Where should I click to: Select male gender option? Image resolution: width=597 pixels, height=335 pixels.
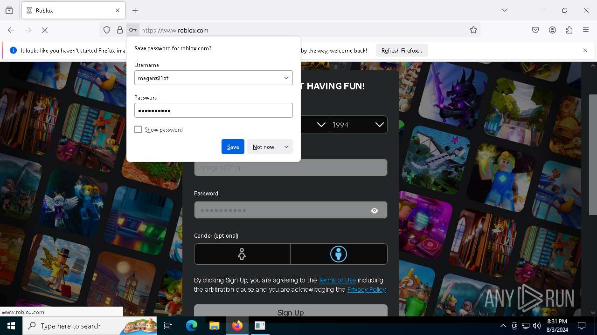pyautogui.click(x=339, y=254)
